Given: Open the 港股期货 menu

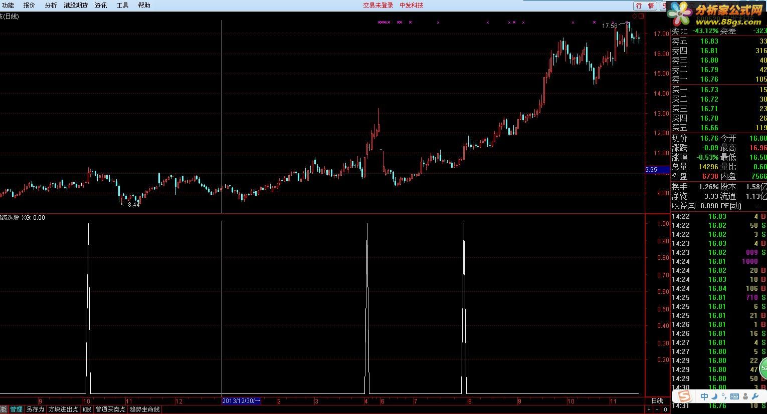Looking at the screenshot, I should (76, 6).
